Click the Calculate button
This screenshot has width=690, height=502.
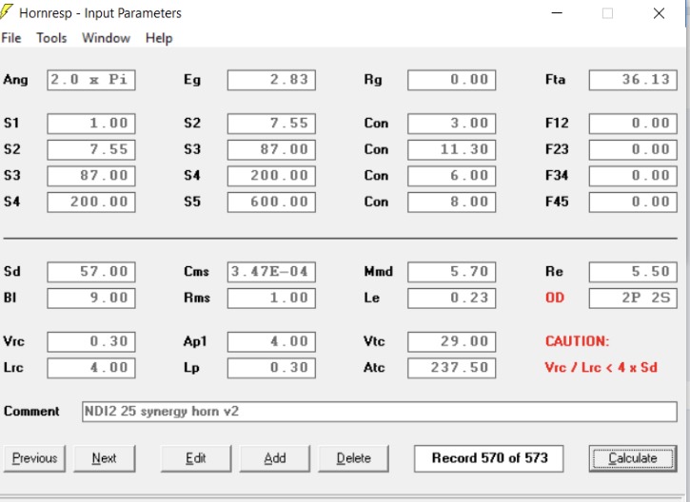coord(633,458)
